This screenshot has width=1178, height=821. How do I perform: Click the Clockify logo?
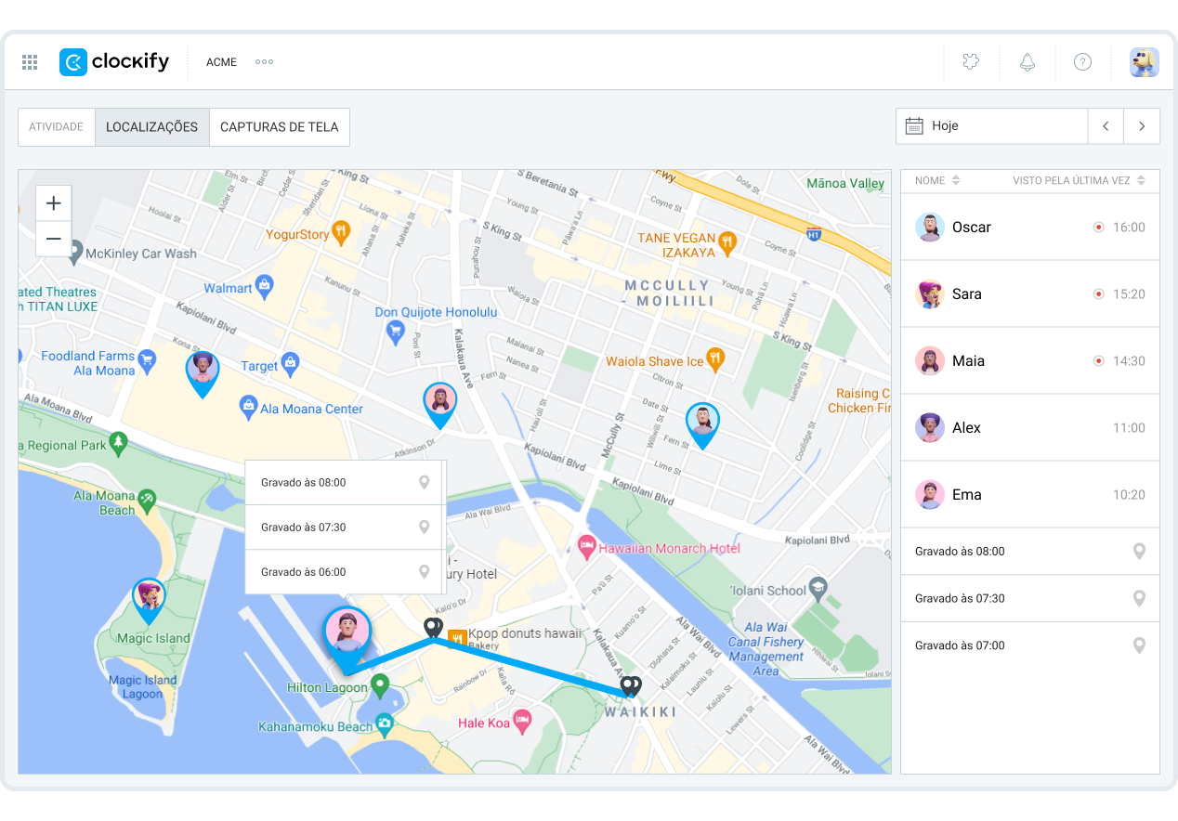click(x=114, y=62)
